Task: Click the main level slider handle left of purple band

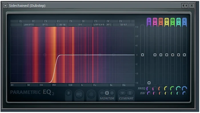Action: 143,55
